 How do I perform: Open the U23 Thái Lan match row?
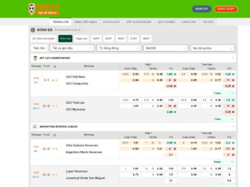click(75, 102)
